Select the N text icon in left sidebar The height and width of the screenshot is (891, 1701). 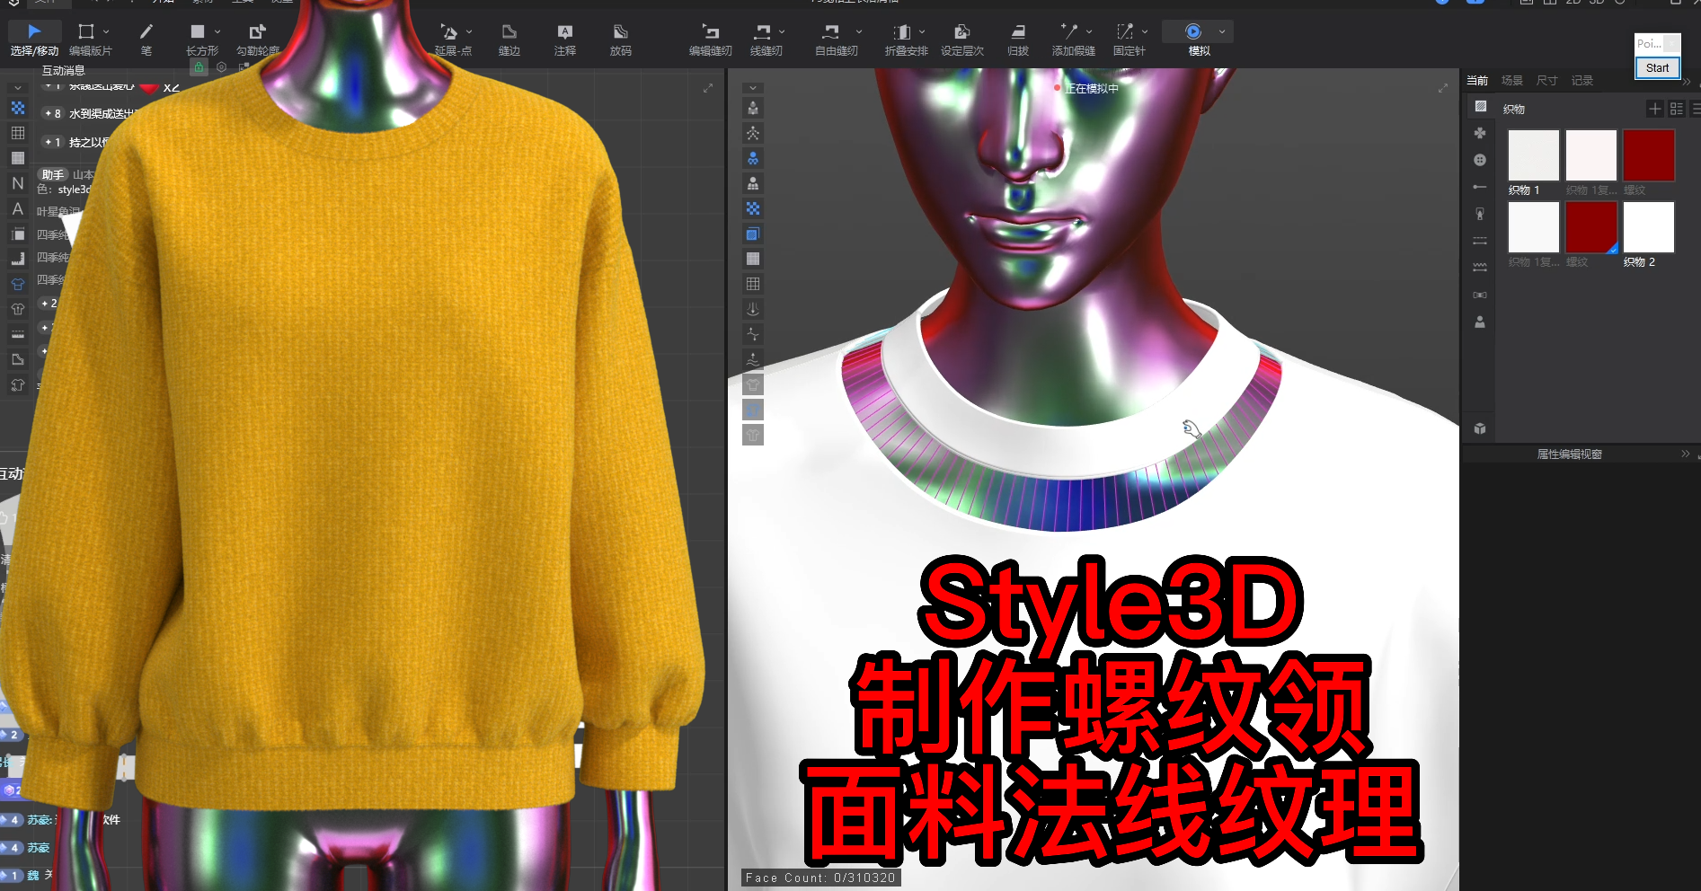(x=18, y=183)
